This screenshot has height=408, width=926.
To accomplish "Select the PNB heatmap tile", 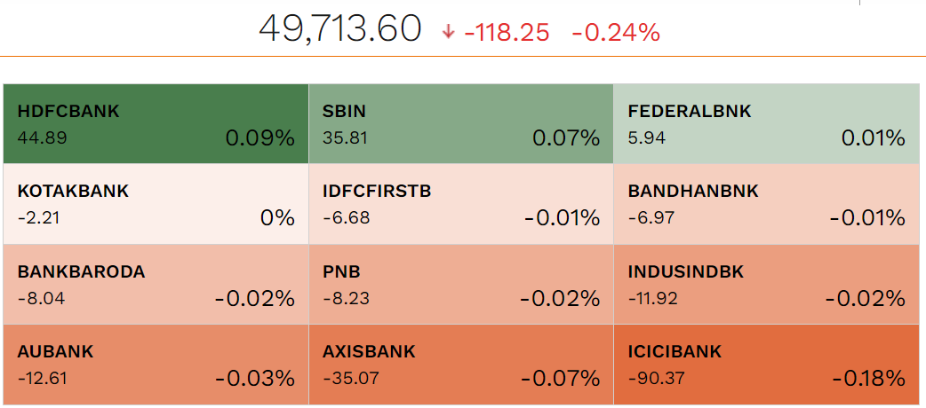I will coord(461,285).
